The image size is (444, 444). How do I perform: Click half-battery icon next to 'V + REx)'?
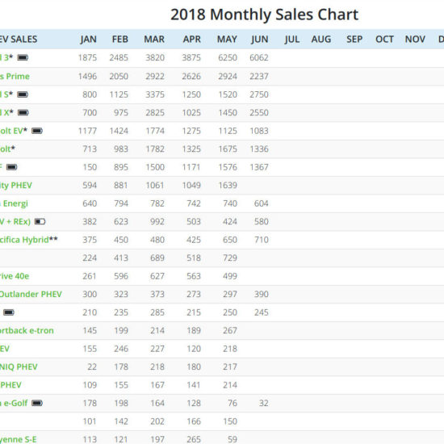(40, 221)
